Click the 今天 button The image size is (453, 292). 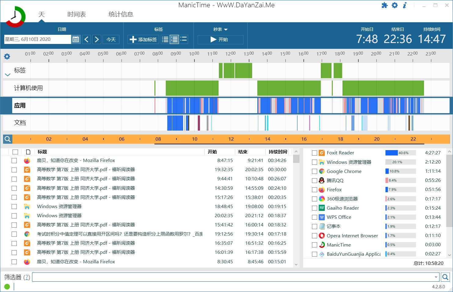111,39
